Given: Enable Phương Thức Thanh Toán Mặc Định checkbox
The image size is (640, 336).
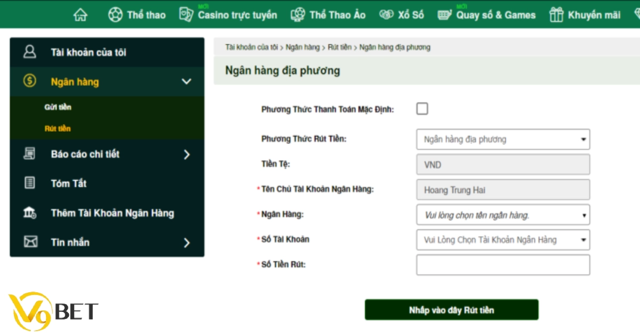Looking at the screenshot, I should click(422, 109).
